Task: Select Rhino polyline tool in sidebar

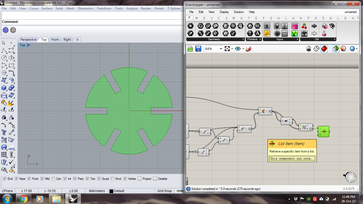Action: click(4, 50)
